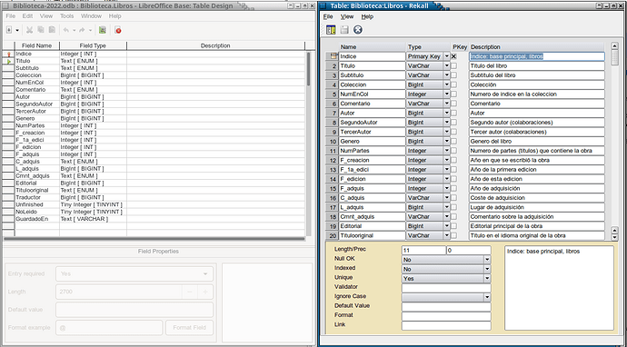Screen dimensions: 627x347
Task: Click the red stop icon in LibreOffice toolbar
Action: [x=118, y=30]
